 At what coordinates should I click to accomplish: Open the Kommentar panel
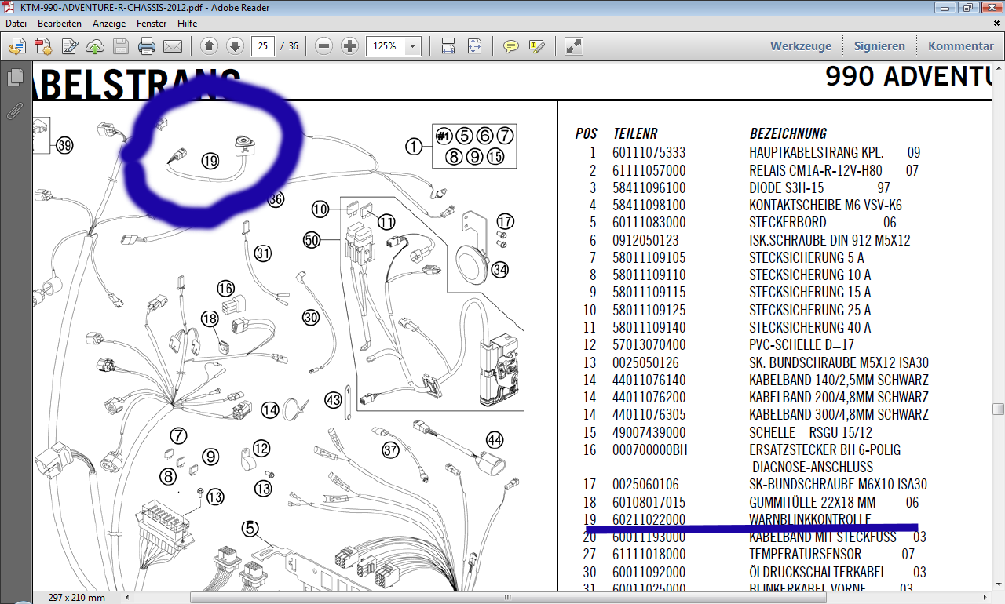point(960,46)
